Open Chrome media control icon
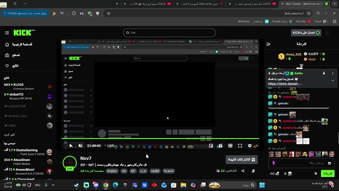 point(62,13)
